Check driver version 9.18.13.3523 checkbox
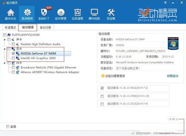The image size is (186, 136). 102,104
